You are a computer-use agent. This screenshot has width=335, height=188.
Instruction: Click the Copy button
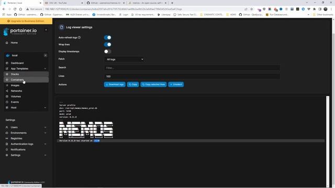click(x=133, y=85)
